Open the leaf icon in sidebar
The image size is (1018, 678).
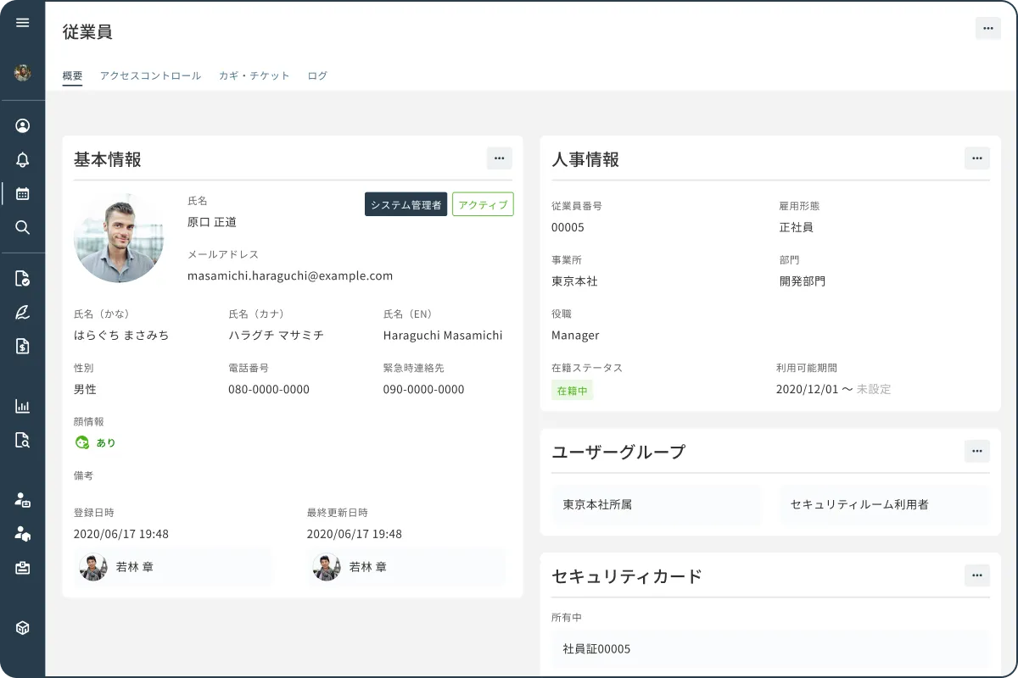point(23,312)
